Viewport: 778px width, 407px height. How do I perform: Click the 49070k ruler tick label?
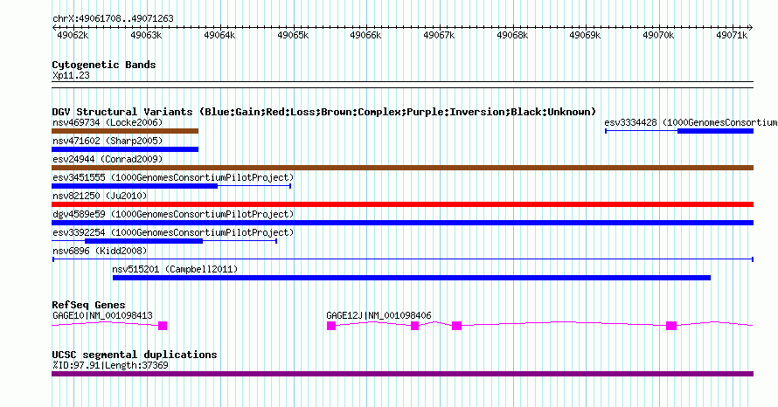[658, 35]
